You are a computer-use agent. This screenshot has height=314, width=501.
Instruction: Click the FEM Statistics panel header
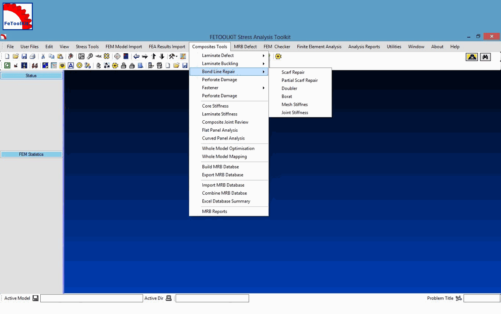pyautogui.click(x=32, y=154)
